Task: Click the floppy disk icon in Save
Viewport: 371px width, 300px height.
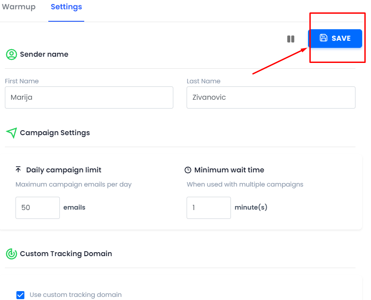Action: coord(324,38)
